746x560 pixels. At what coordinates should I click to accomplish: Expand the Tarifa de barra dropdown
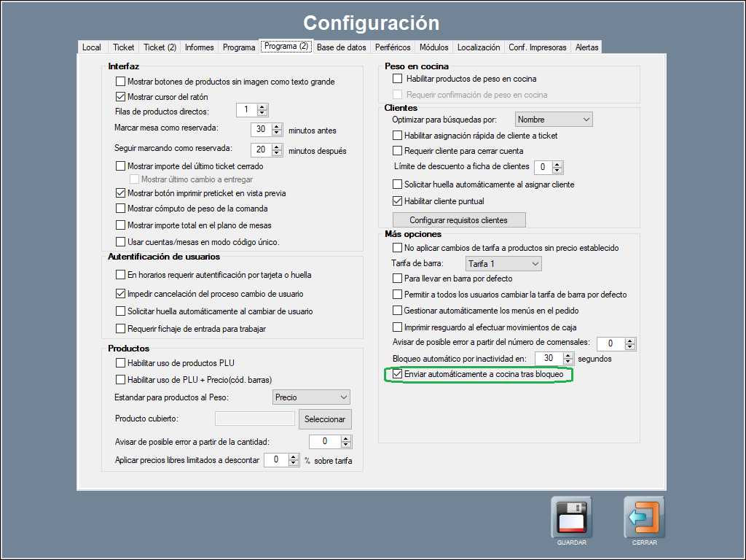[503, 263]
